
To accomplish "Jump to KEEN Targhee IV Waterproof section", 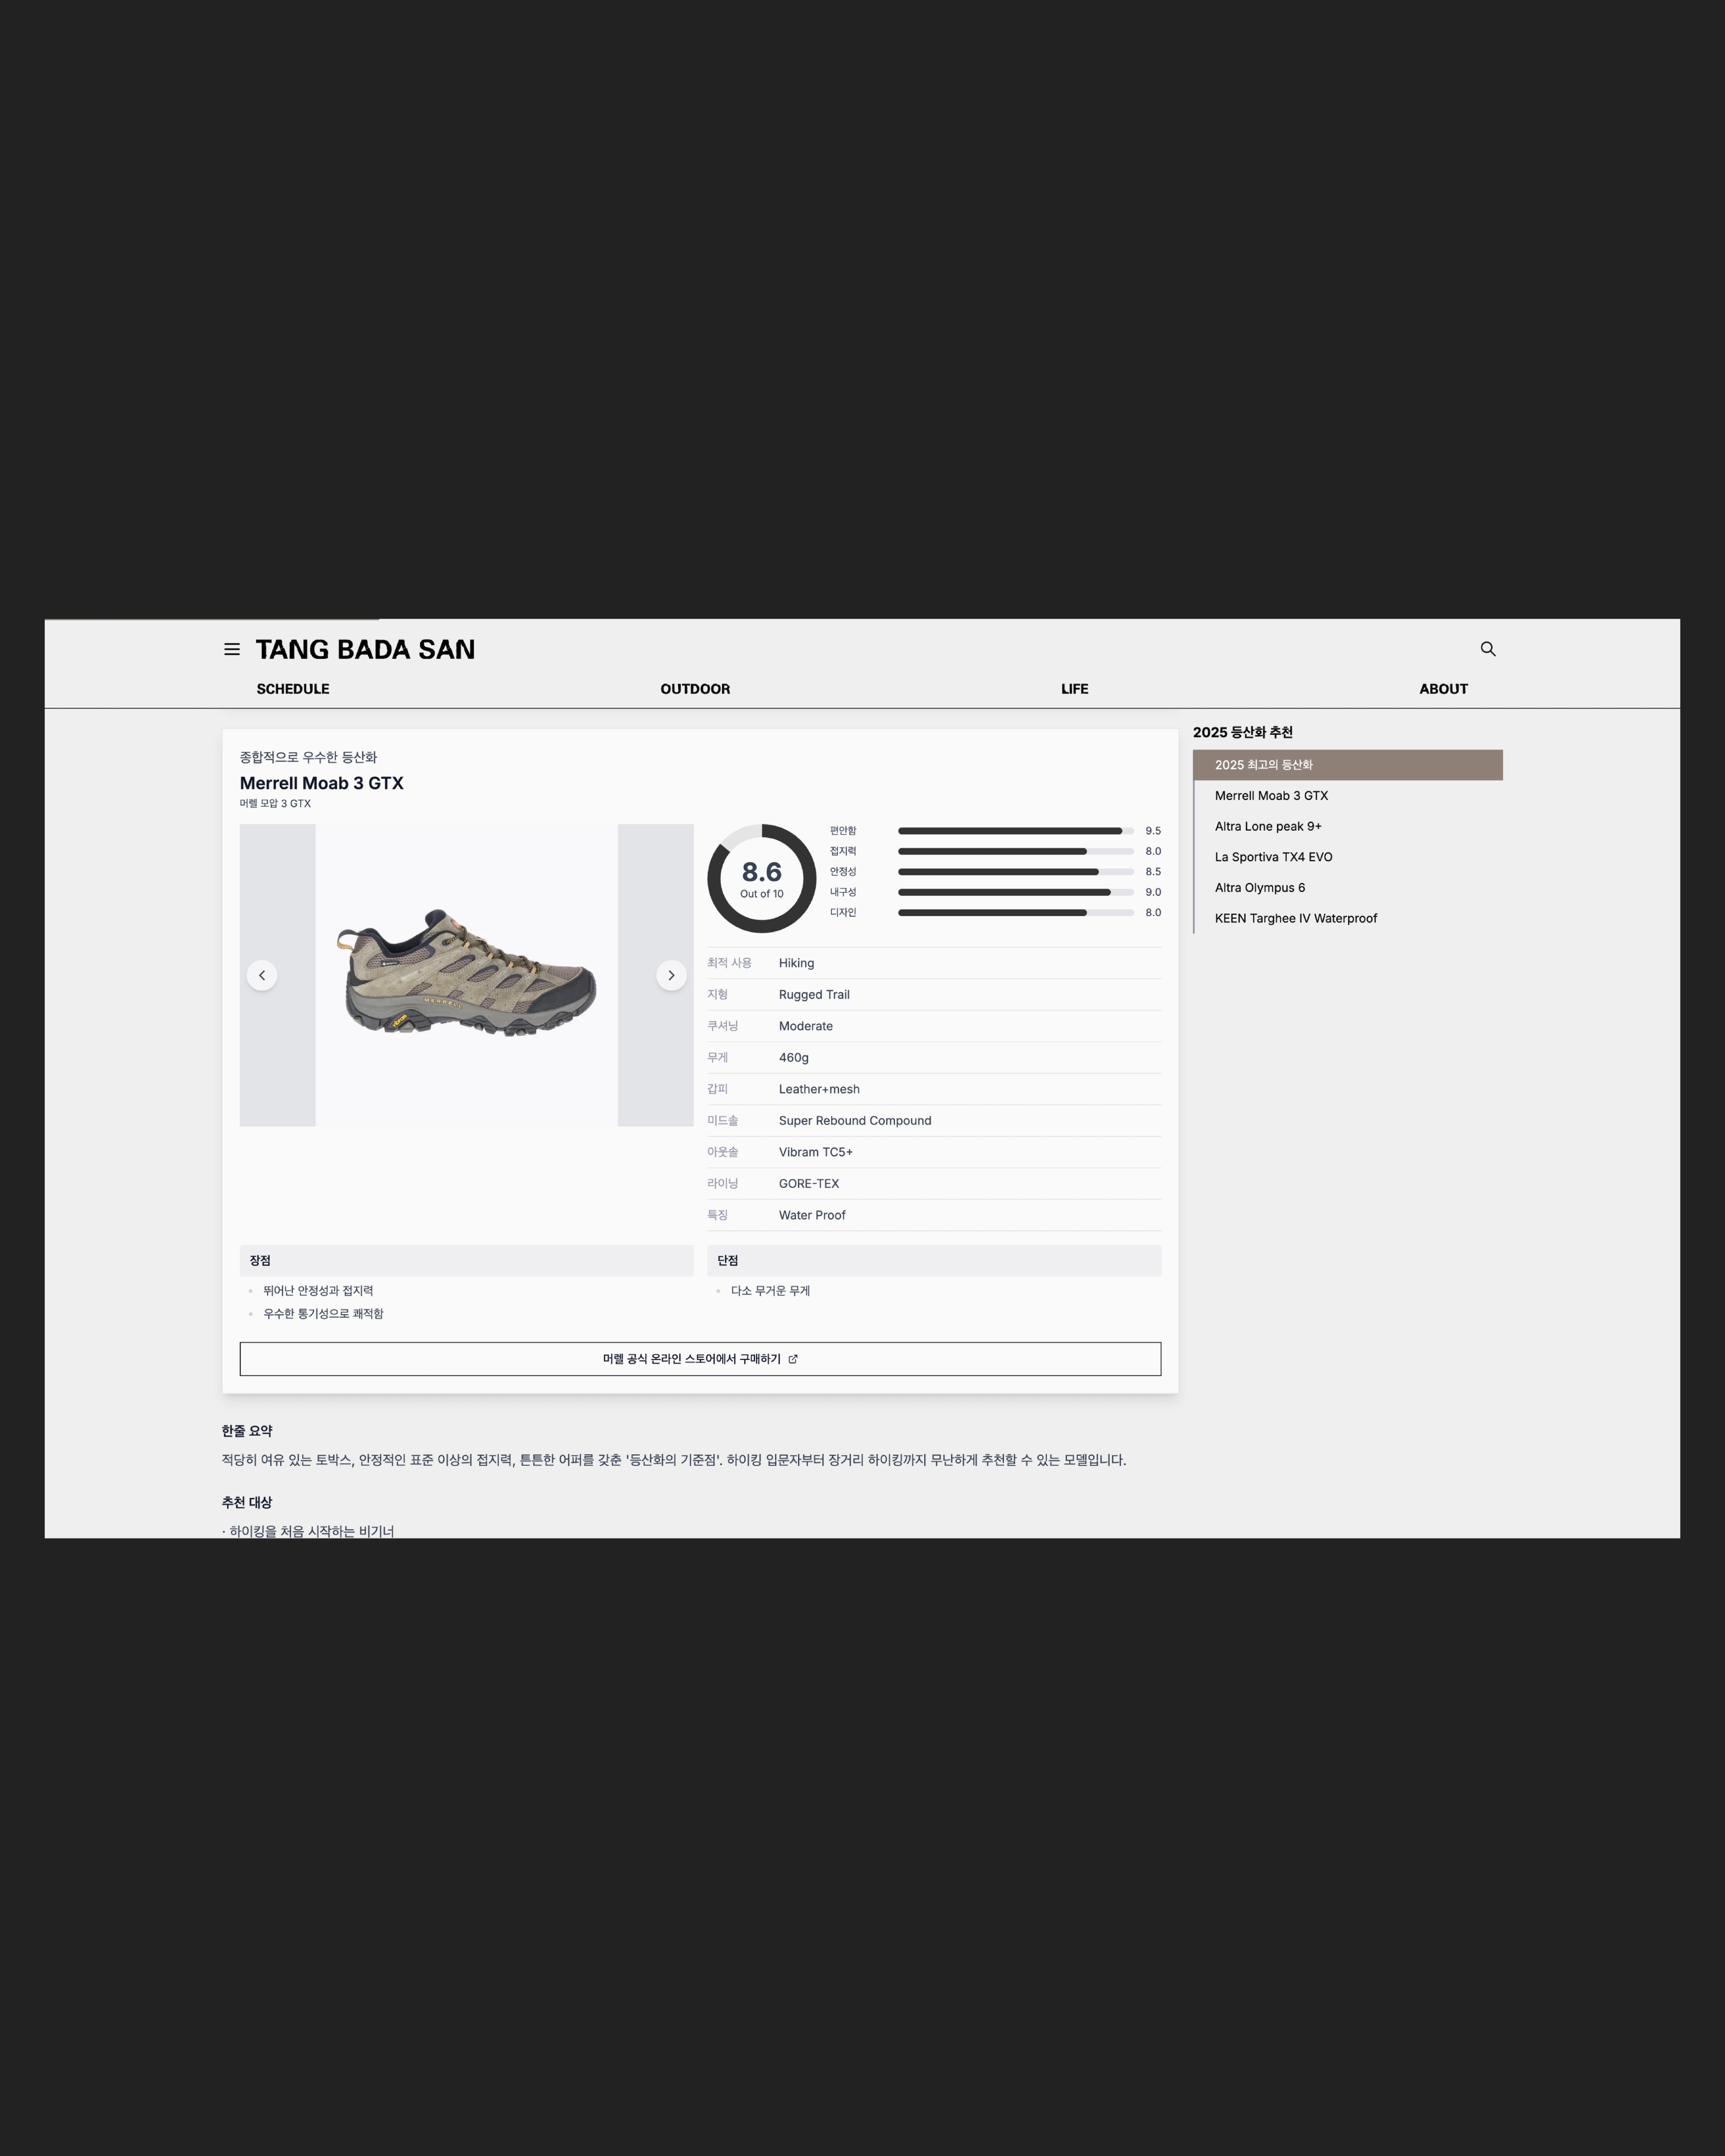I will 1295,918.
